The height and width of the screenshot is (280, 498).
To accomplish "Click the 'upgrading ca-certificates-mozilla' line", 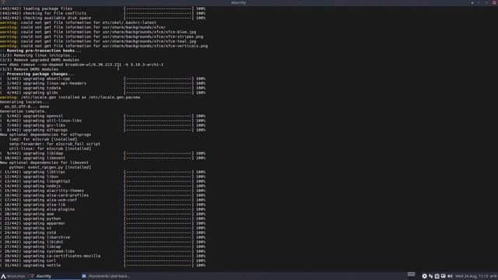I will pyautogui.click(x=103, y=256).
